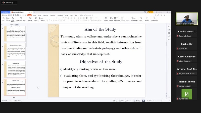Image resolution: width=201 pixels, height=113 pixels.
Task: Open the Section dropdown
Action: [x=42, y=20]
